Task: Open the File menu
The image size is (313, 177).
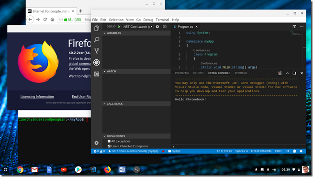Action: (x=95, y=20)
